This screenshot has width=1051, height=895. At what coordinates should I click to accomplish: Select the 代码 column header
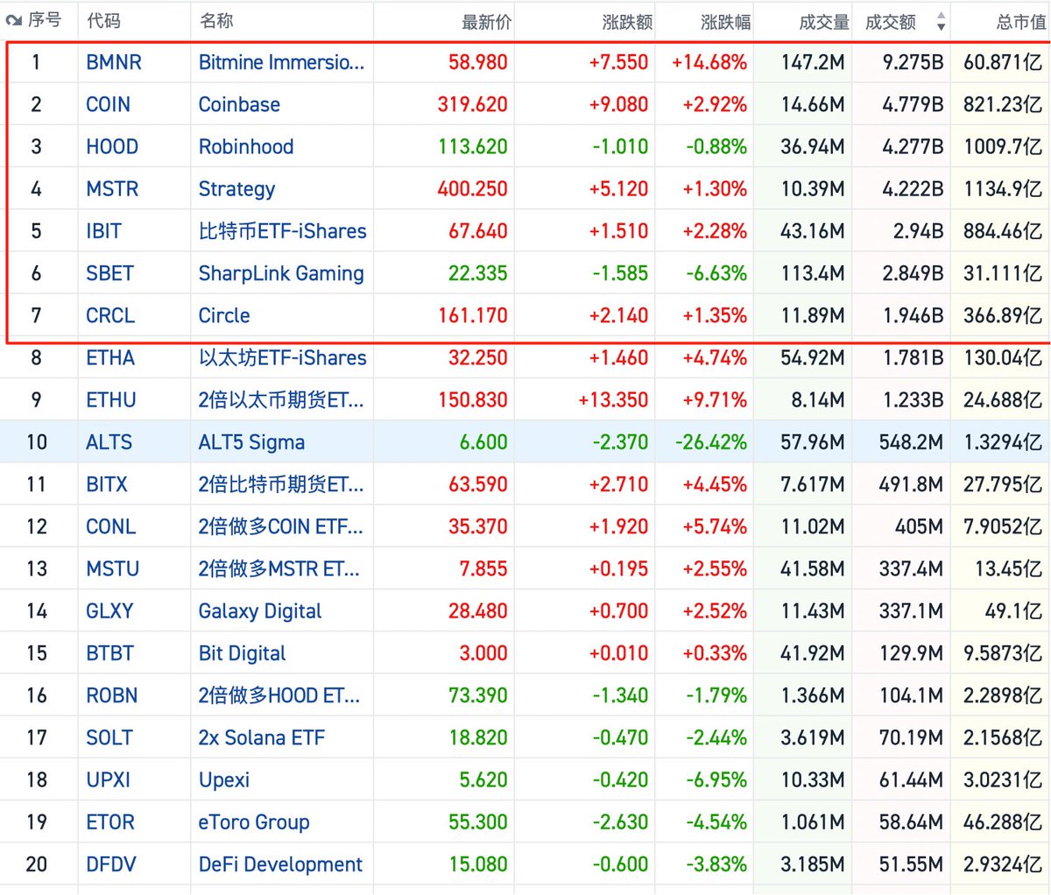pyautogui.click(x=103, y=21)
